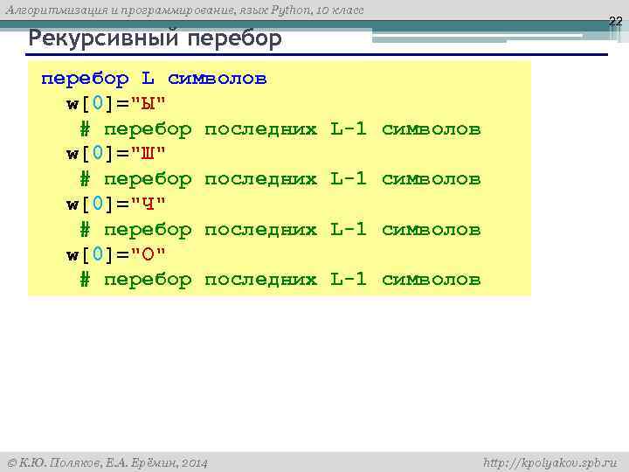Viewport: 629px width, 472px height.
Task: Click the comment under w[0]="Ч"
Action: (280, 230)
